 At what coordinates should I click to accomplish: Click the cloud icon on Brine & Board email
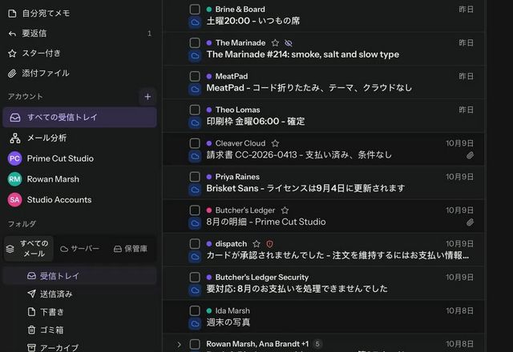(195, 22)
